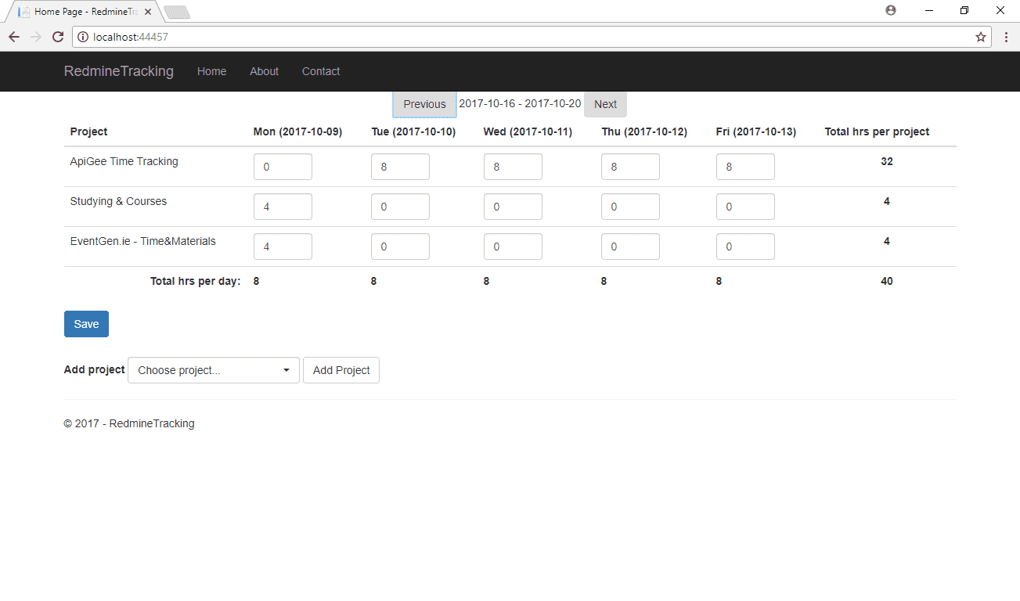View site info icon in address bar
1020x601 pixels.
(83, 37)
